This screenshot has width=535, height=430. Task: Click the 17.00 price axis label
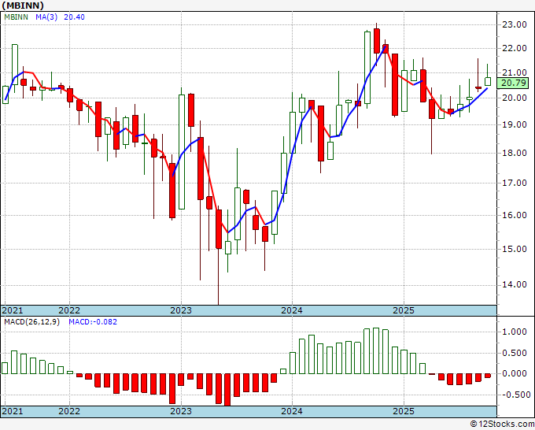tap(515, 183)
